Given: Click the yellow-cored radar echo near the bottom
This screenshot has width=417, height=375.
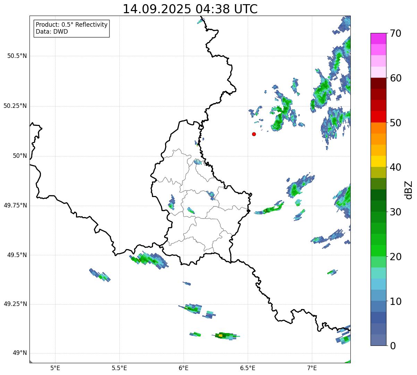Looking at the screenshot, I should tap(221, 335).
